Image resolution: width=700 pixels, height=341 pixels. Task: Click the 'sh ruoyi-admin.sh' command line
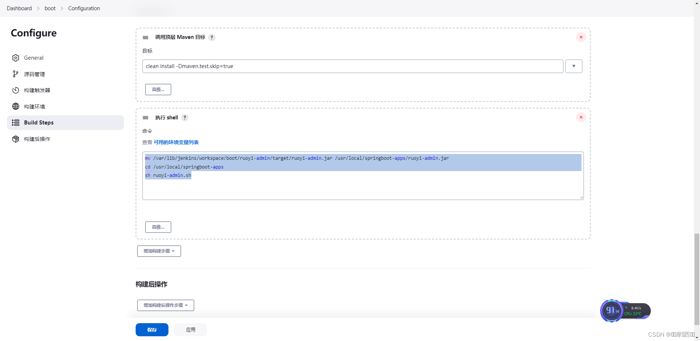coord(168,175)
